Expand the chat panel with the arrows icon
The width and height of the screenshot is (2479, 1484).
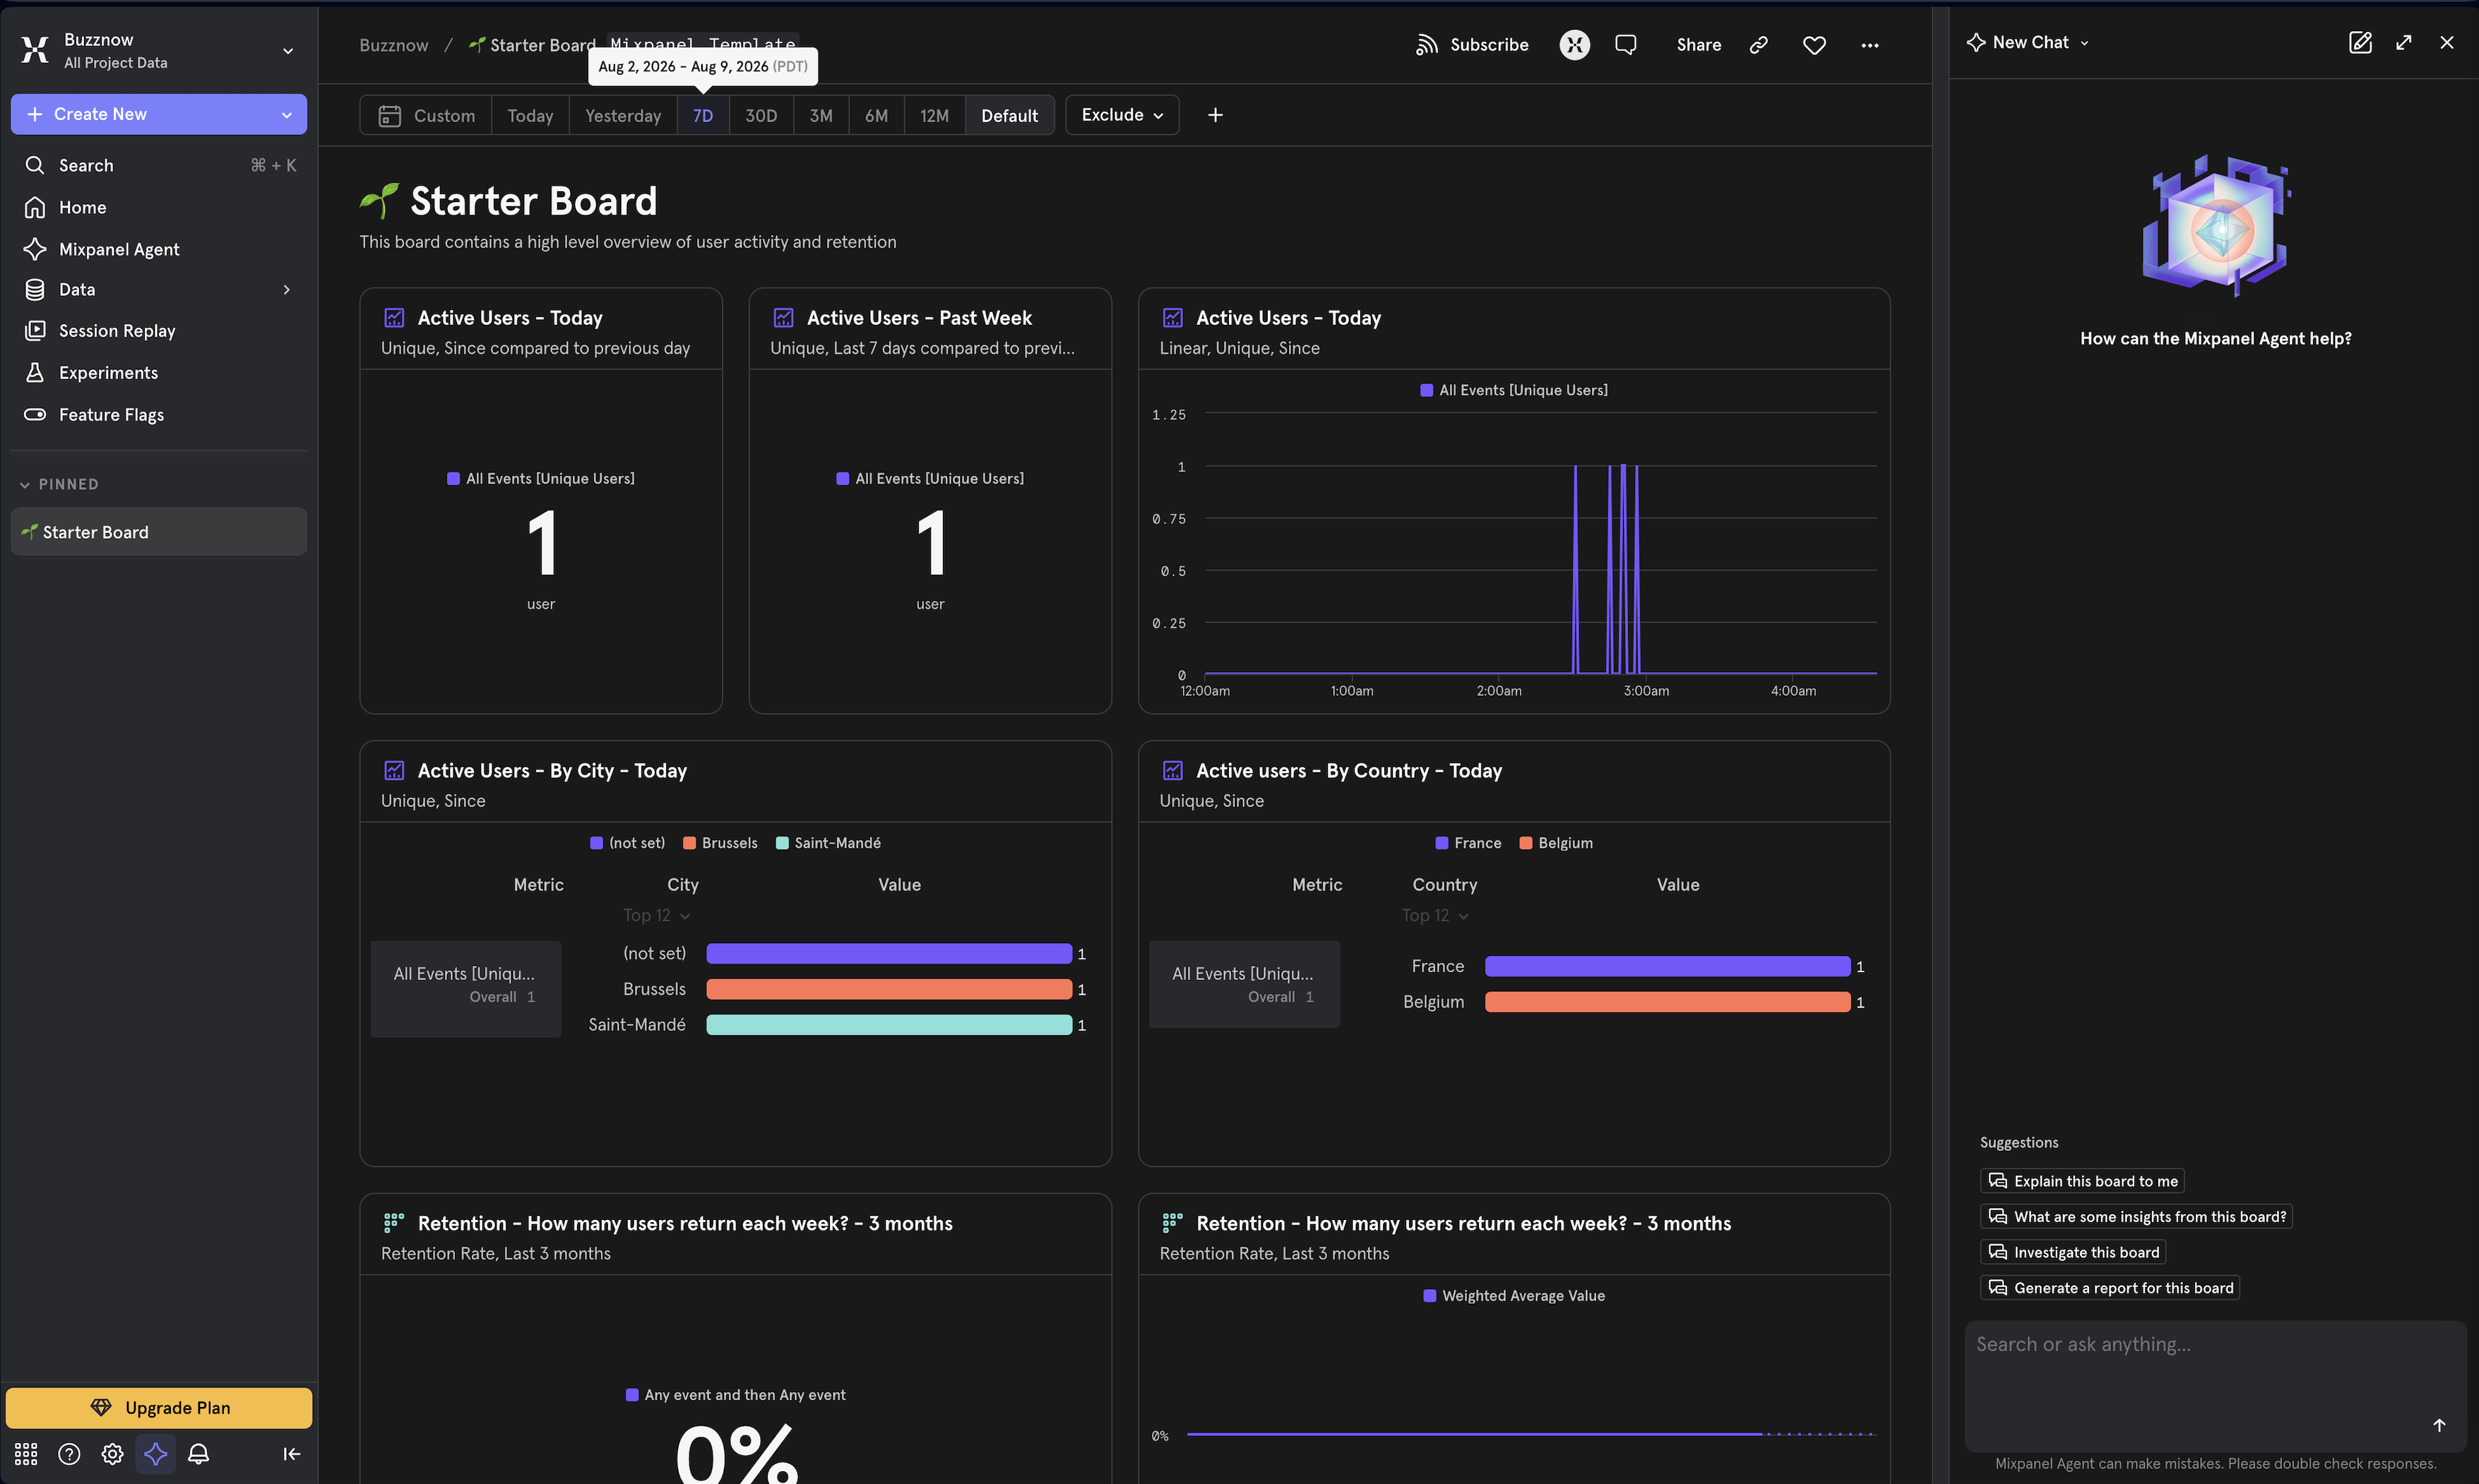tap(2403, 42)
